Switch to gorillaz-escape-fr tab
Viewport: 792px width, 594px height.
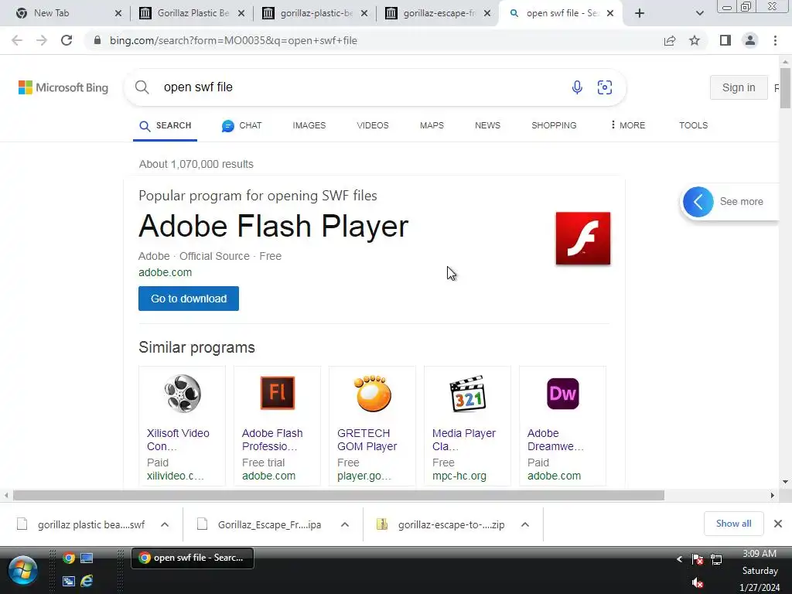(439, 13)
